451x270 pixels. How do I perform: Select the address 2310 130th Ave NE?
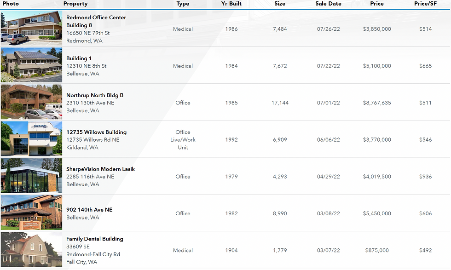(x=90, y=103)
